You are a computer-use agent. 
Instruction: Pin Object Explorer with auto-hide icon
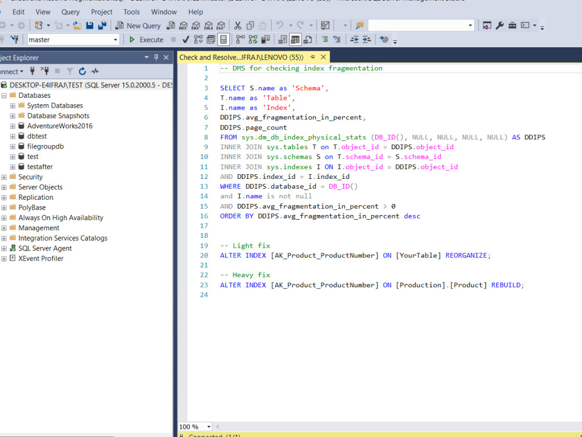[156, 57]
